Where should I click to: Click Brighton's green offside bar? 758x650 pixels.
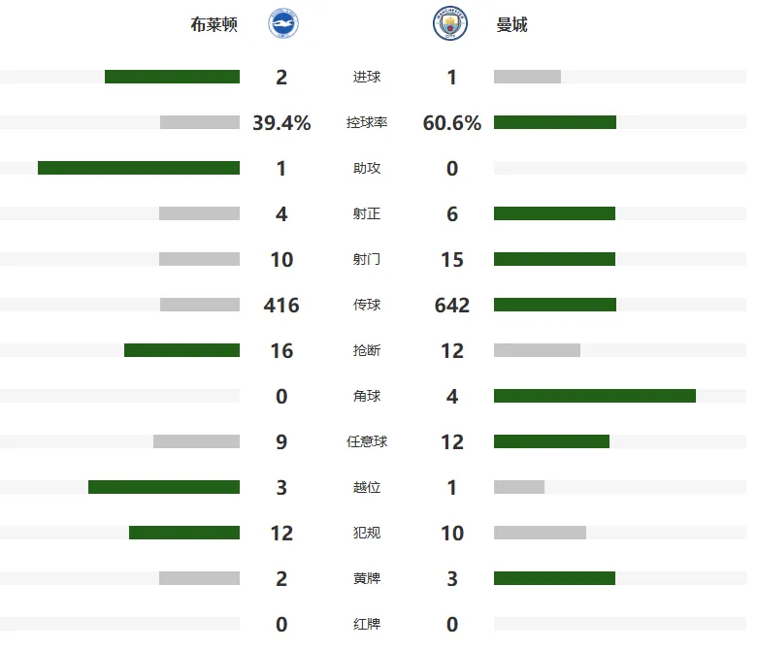[x=164, y=487]
